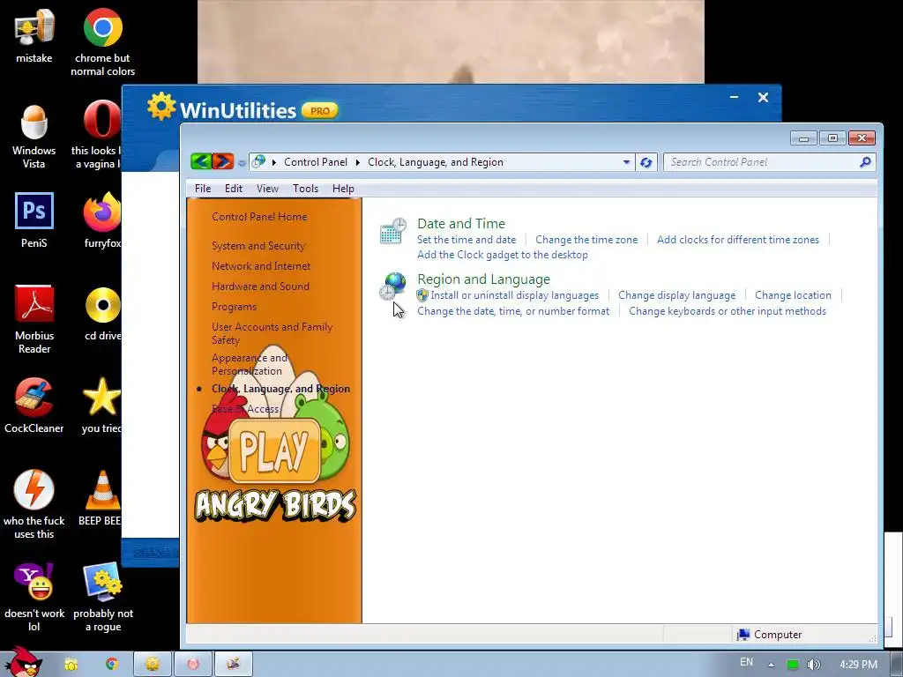The image size is (903, 677).
Task: Click the Angry Birds PLAY button
Action: point(273,450)
